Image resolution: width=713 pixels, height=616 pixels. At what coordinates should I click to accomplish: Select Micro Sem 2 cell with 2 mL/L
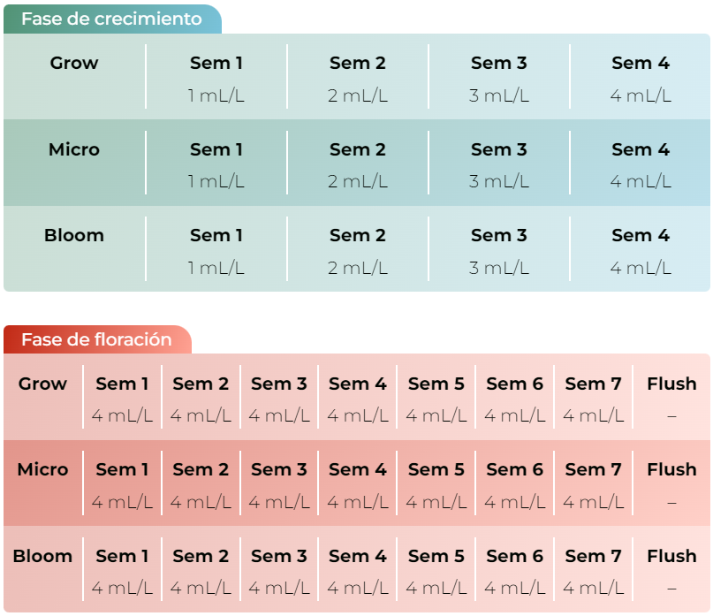coord(358,163)
